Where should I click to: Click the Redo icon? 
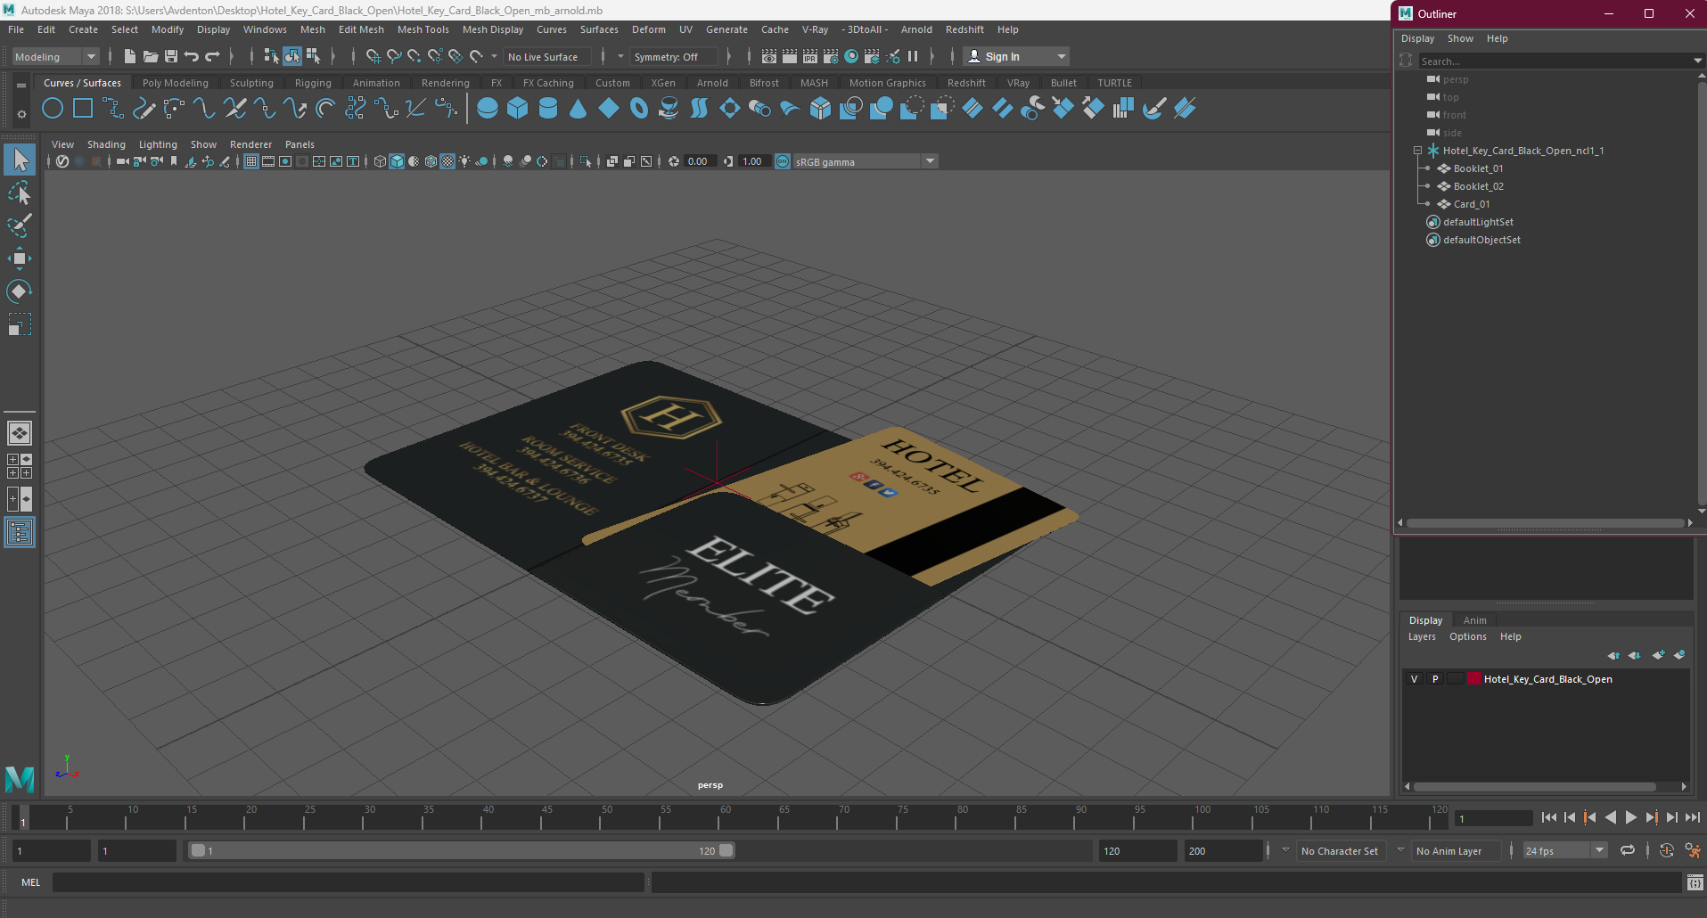(212, 56)
